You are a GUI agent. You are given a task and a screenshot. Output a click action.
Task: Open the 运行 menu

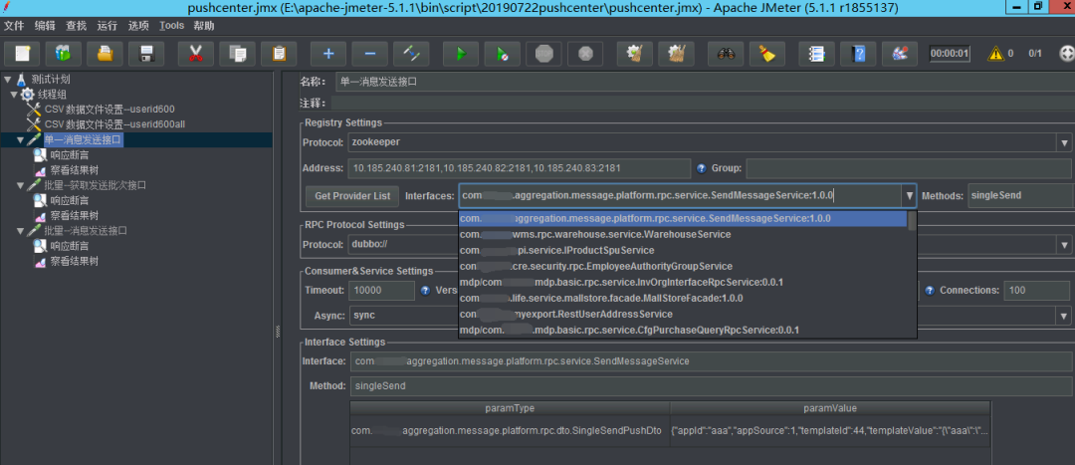tap(107, 25)
